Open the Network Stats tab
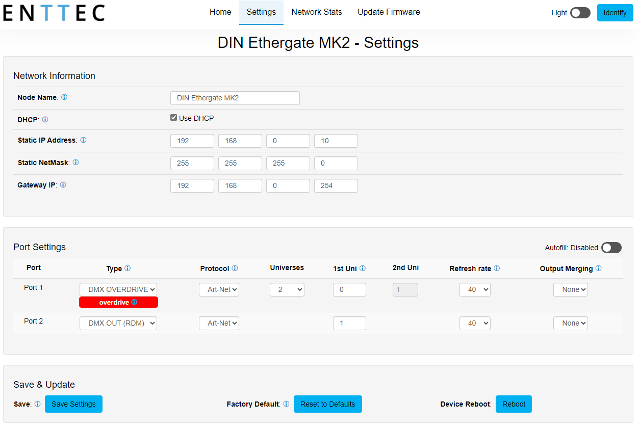The image size is (639, 429). tap(317, 12)
